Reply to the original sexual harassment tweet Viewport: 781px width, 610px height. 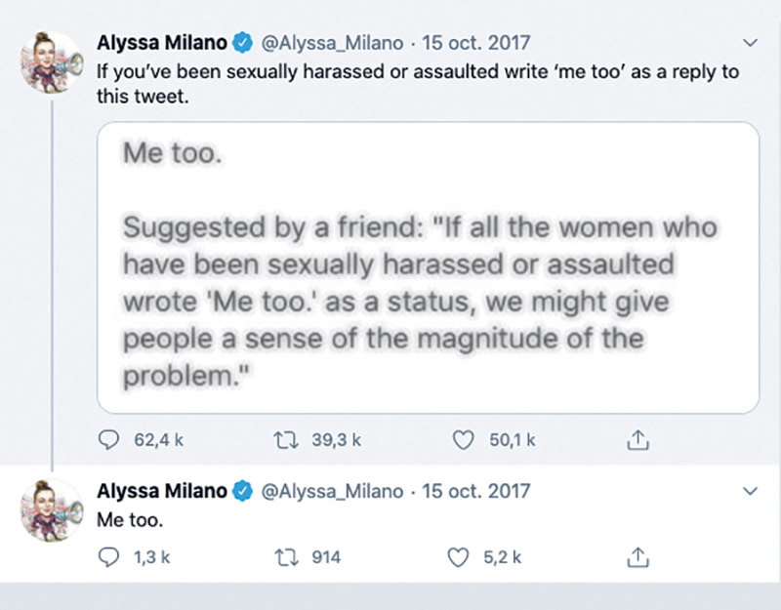[x=110, y=441]
